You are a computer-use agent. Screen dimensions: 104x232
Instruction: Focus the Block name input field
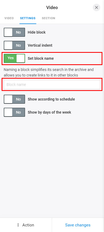52,85
